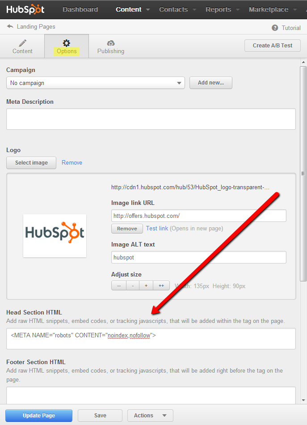Screen dimensions: 307x425
Task: Select the Options tab label
Action: pyautogui.click(x=67, y=51)
